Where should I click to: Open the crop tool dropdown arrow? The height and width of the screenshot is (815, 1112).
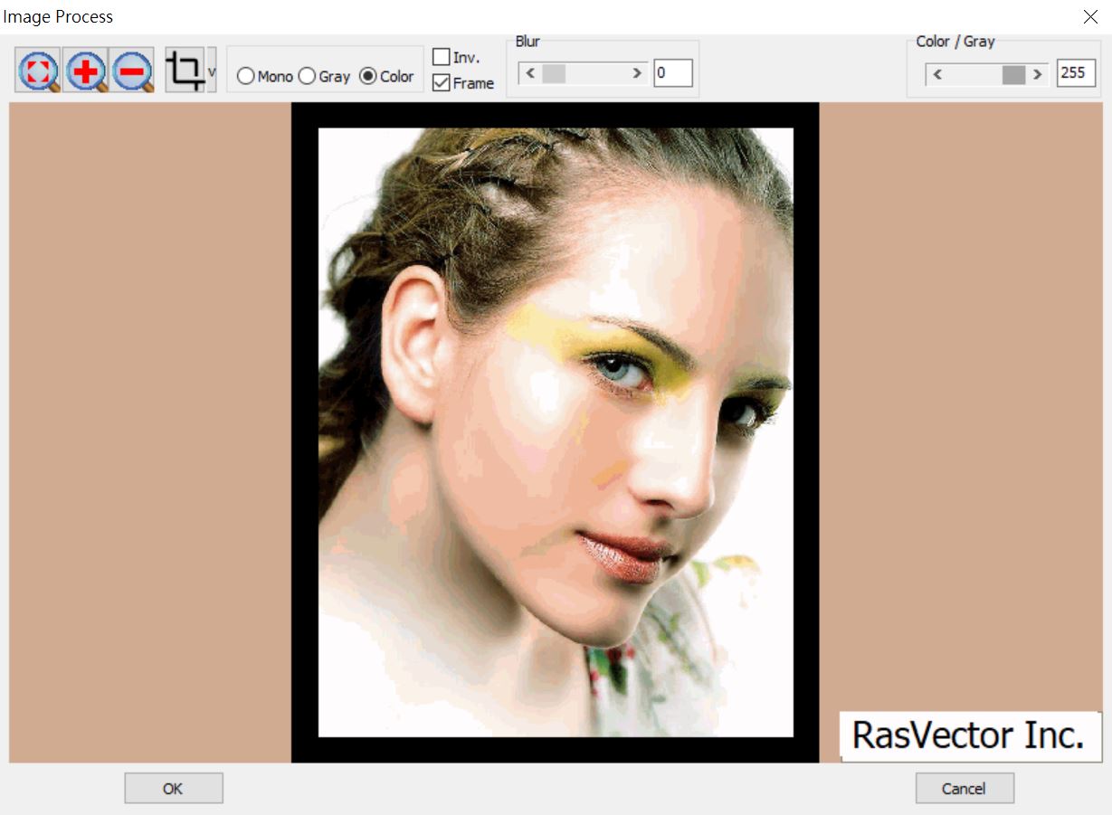pyautogui.click(x=212, y=71)
